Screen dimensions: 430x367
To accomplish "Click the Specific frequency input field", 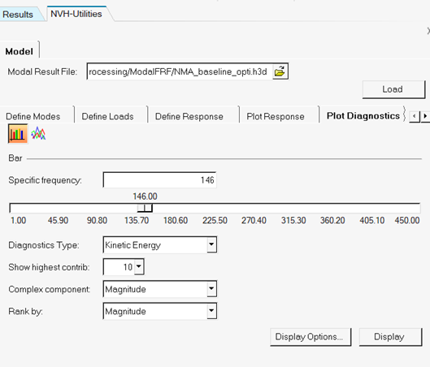I will coord(159,180).
